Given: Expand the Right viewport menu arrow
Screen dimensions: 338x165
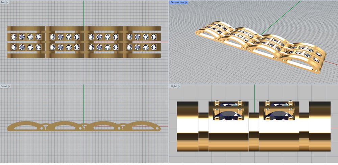Looking at the screenshot, I should point(179,86).
